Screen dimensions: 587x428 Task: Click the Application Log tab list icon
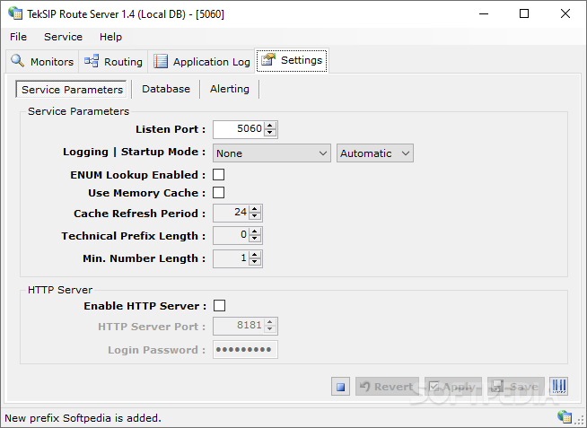pyautogui.click(x=161, y=61)
